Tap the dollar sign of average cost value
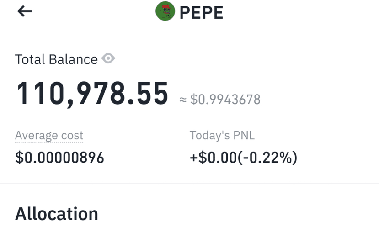This screenshot has height=232, width=379. [x=19, y=158]
